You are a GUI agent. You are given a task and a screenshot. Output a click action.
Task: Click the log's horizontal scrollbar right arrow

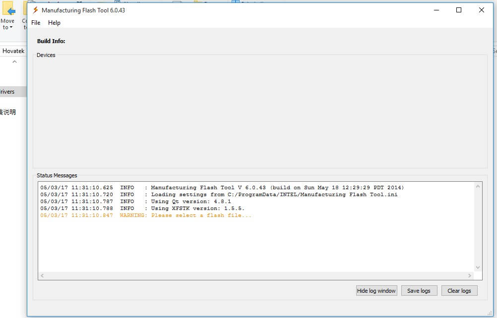pos(469,275)
